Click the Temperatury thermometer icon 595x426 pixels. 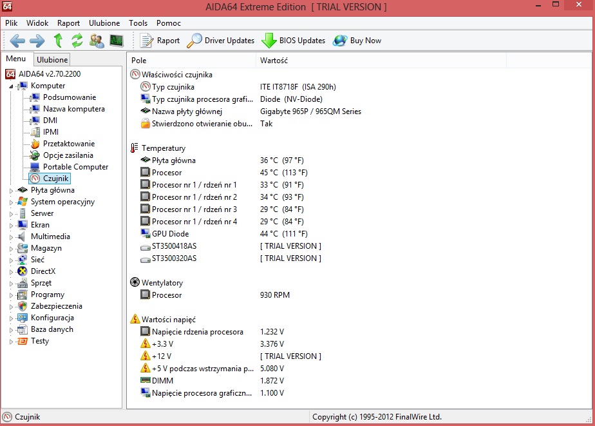[135, 148]
